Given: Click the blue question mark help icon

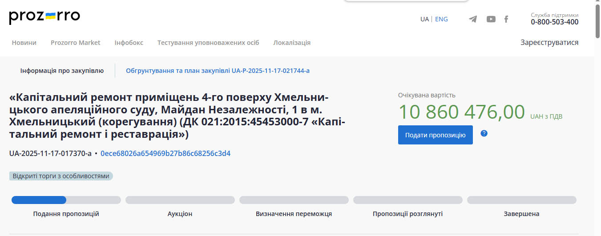Looking at the screenshot, I should 484,133.
